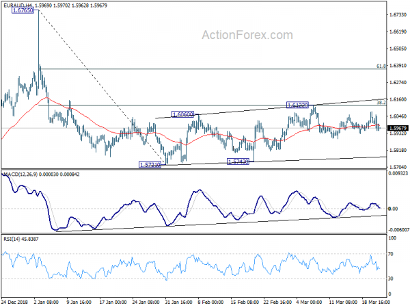Click the EURAUD,H4 chart title

(18, 5)
